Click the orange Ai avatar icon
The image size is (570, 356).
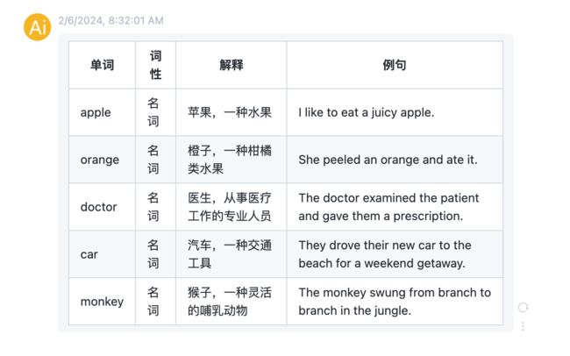37,27
